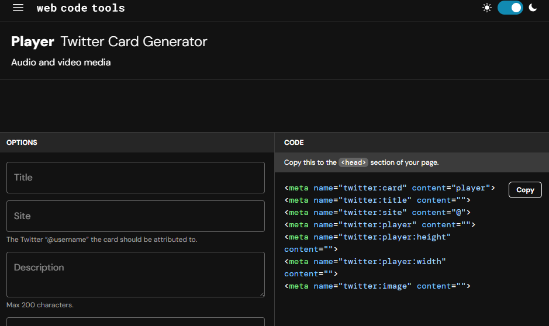Image resolution: width=549 pixels, height=326 pixels.
Task: Click the 'Max 200 characters.' hint
Action: pos(40,305)
